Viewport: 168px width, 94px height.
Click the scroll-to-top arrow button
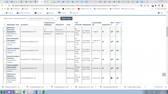tap(164, 75)
